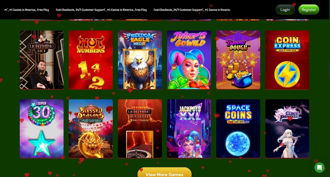
Task: Click the View More Games button
Action: (164, 173)
